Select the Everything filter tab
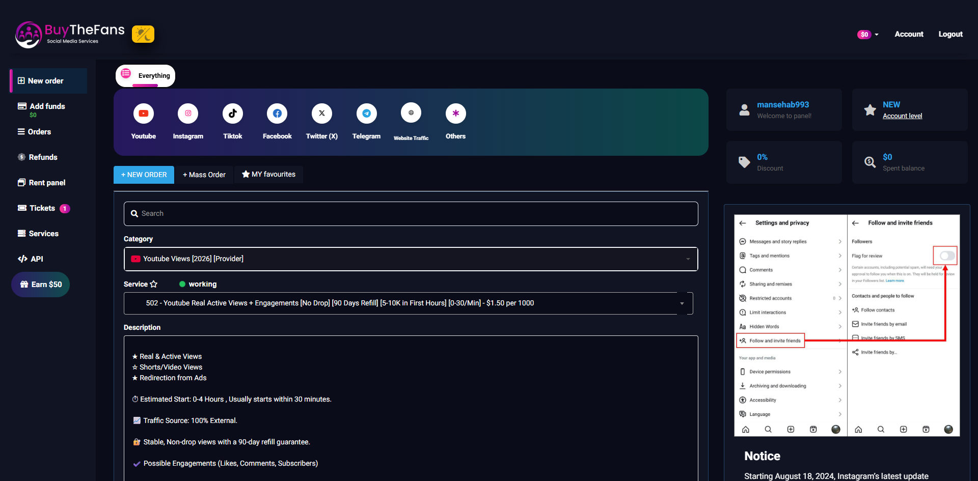Screen dimensions: 978x481 point(145,75)
